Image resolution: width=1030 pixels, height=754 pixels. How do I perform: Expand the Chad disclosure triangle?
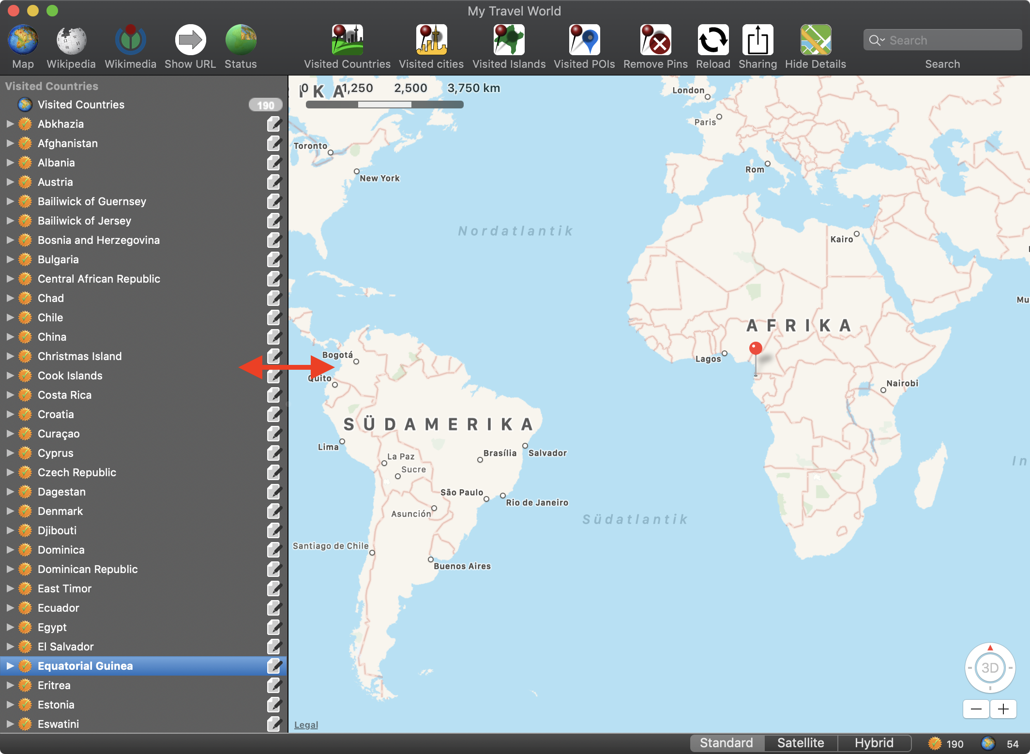[10, 298]
